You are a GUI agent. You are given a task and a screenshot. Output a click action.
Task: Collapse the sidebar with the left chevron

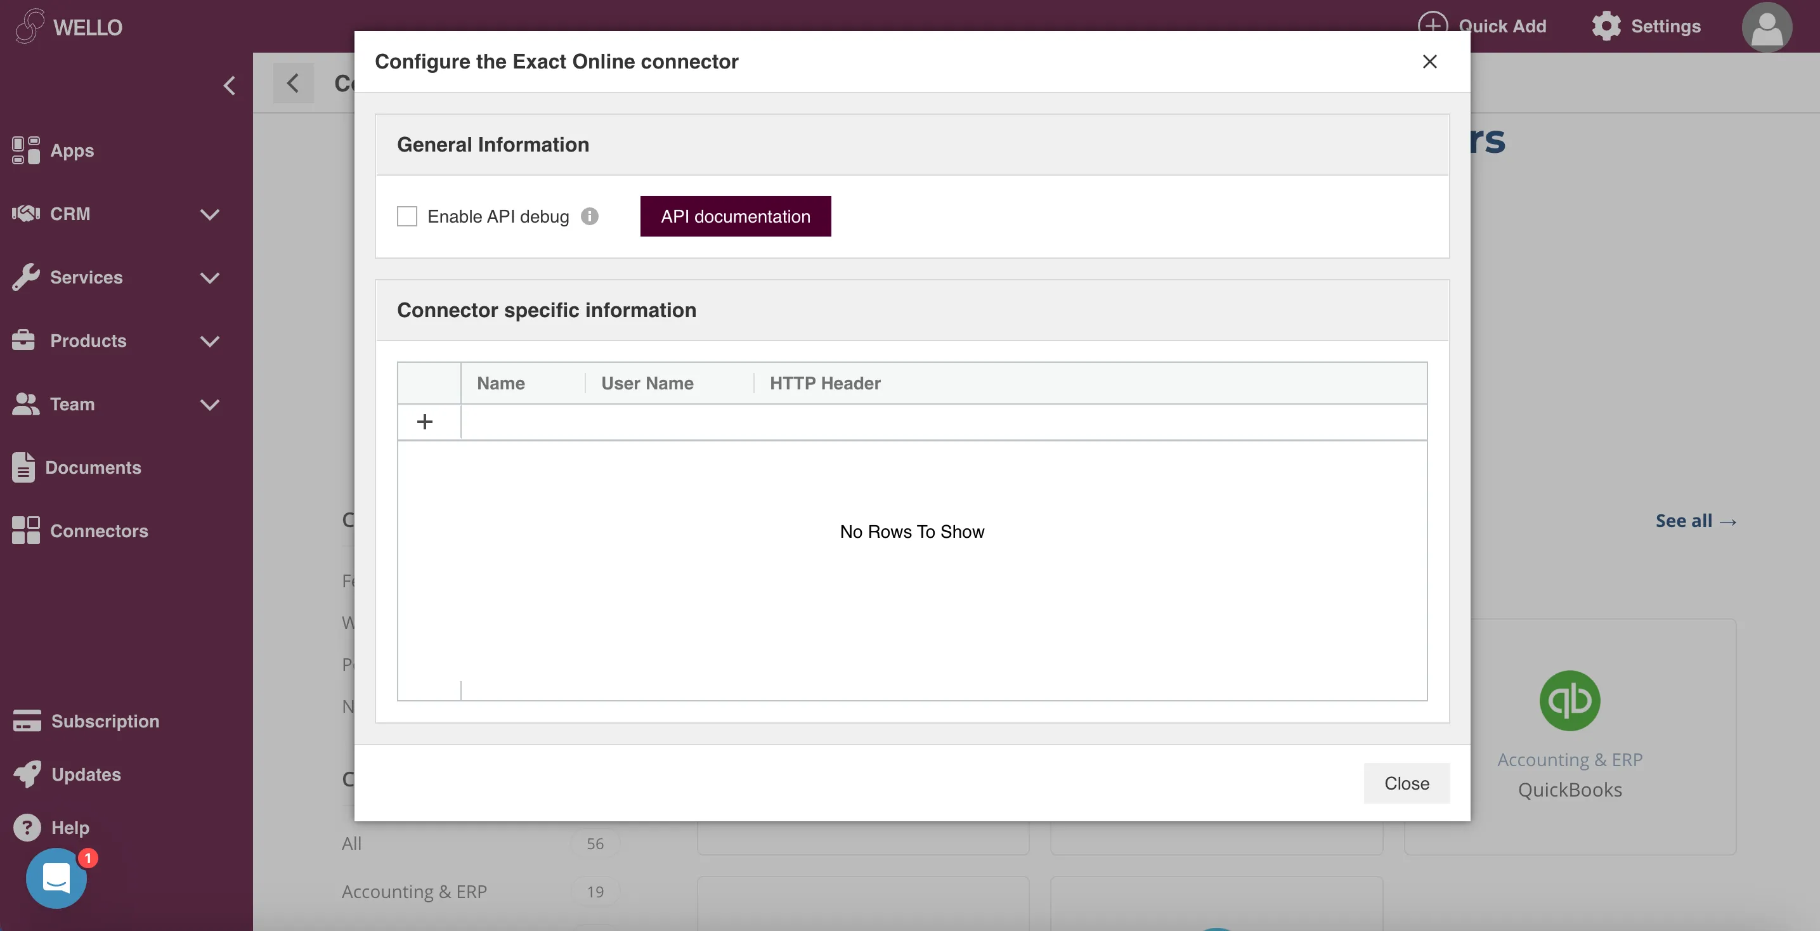pyautogui.click(x=229, y=86)
